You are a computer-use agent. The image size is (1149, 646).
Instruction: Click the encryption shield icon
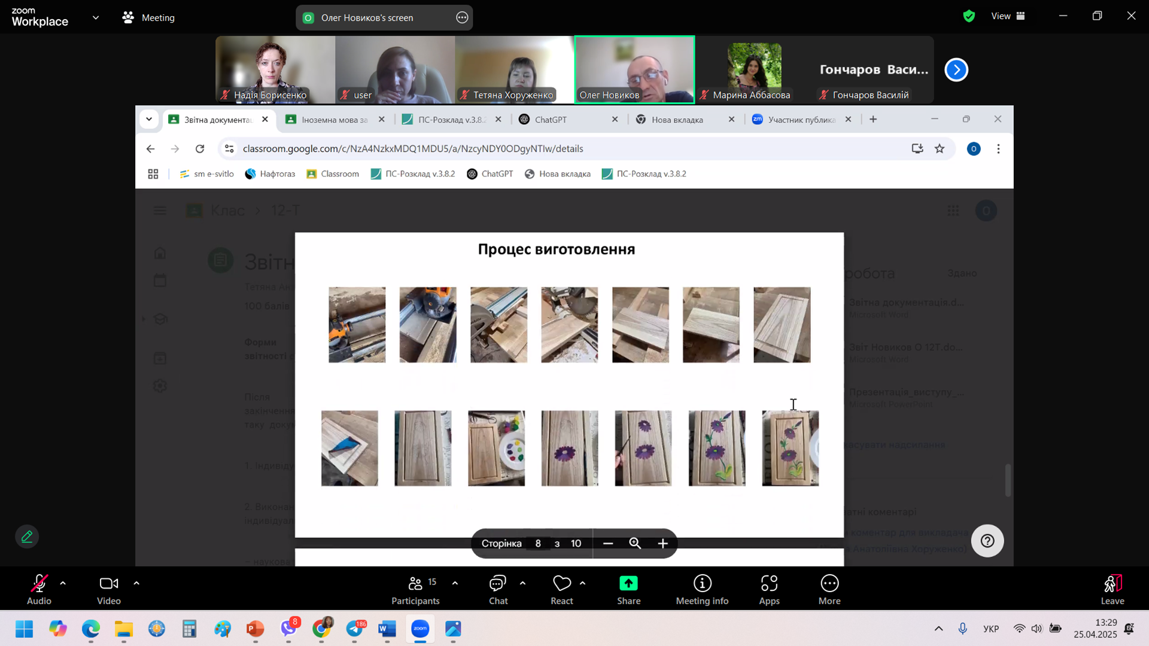coord(969,17)
